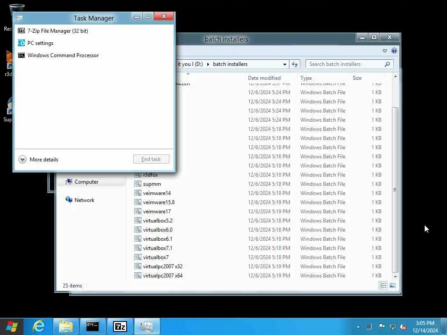This screenshot has width=447, height=335.
Task: Select the veimware14 batch file
Action: pyautogui.click(x=157, y=193)
